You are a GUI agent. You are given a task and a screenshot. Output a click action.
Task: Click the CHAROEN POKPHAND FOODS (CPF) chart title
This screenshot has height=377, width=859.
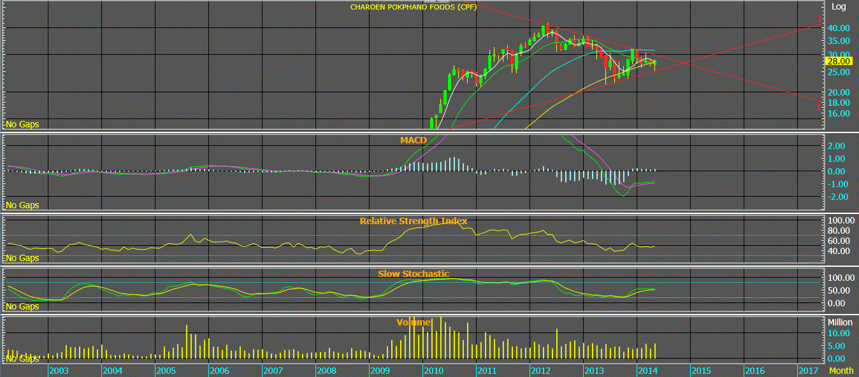pyautogui.click(x=414, y=7)
